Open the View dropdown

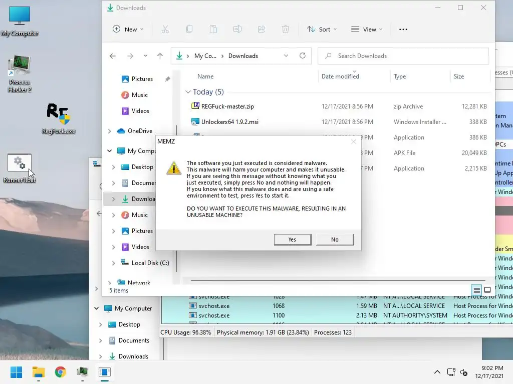coord(366,29)
